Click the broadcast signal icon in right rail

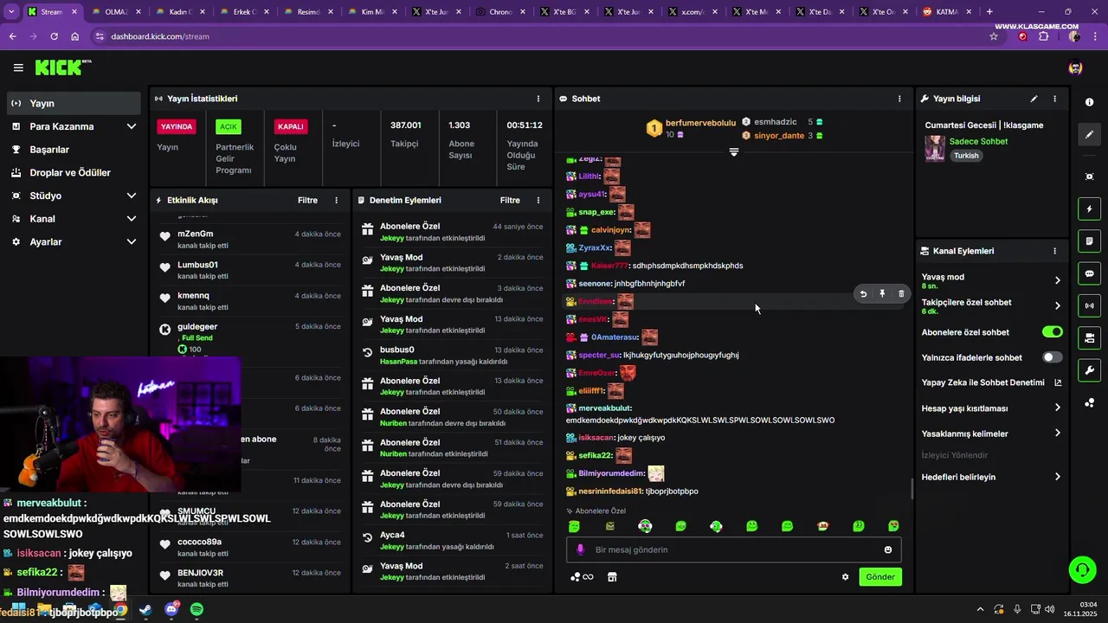point(1089,305)
